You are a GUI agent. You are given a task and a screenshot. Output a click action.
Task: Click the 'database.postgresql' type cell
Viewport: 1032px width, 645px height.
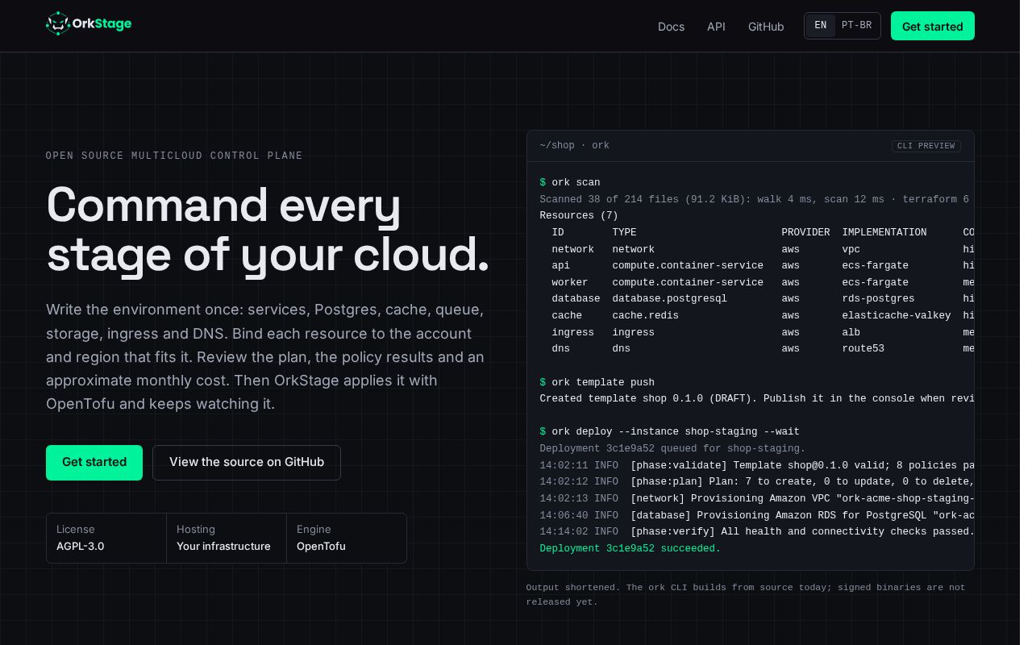tap(670, 299)
